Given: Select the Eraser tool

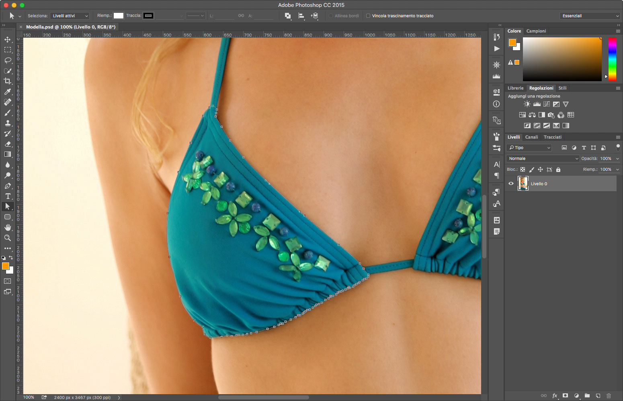Looking at the screenshot, I should click(x=8, y=144).
